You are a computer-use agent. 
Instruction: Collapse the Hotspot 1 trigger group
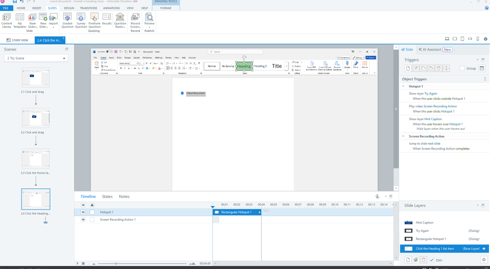[404, 86]
